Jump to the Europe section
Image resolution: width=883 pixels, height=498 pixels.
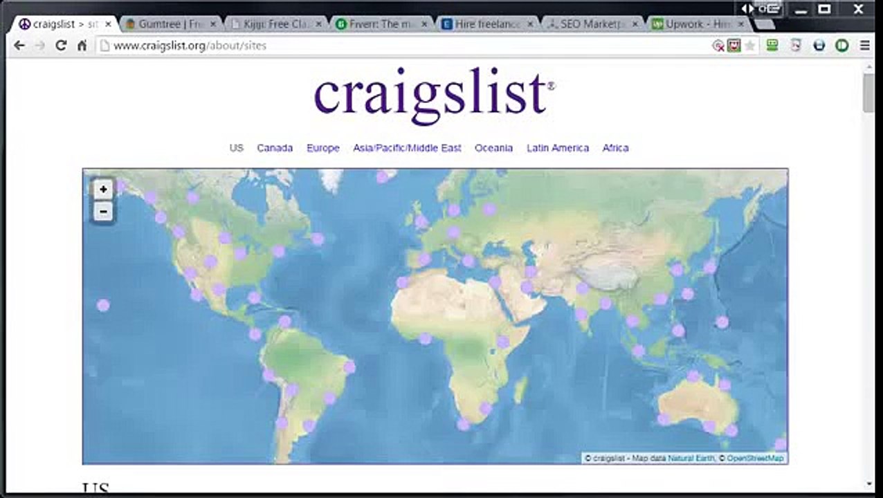[323, 148]
